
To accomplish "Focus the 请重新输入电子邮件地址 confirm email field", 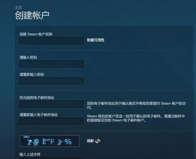I will point(52,122).
